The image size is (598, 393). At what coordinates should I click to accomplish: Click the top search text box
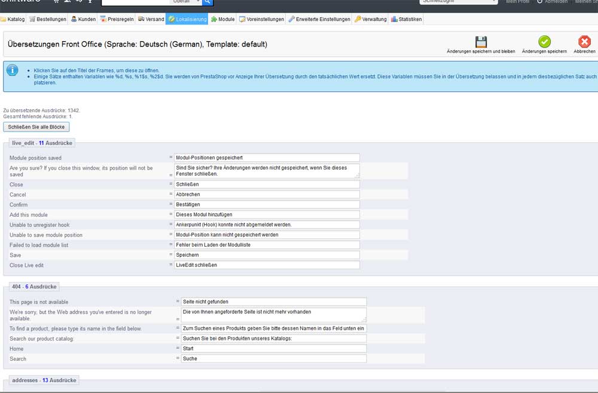(135, 2)
